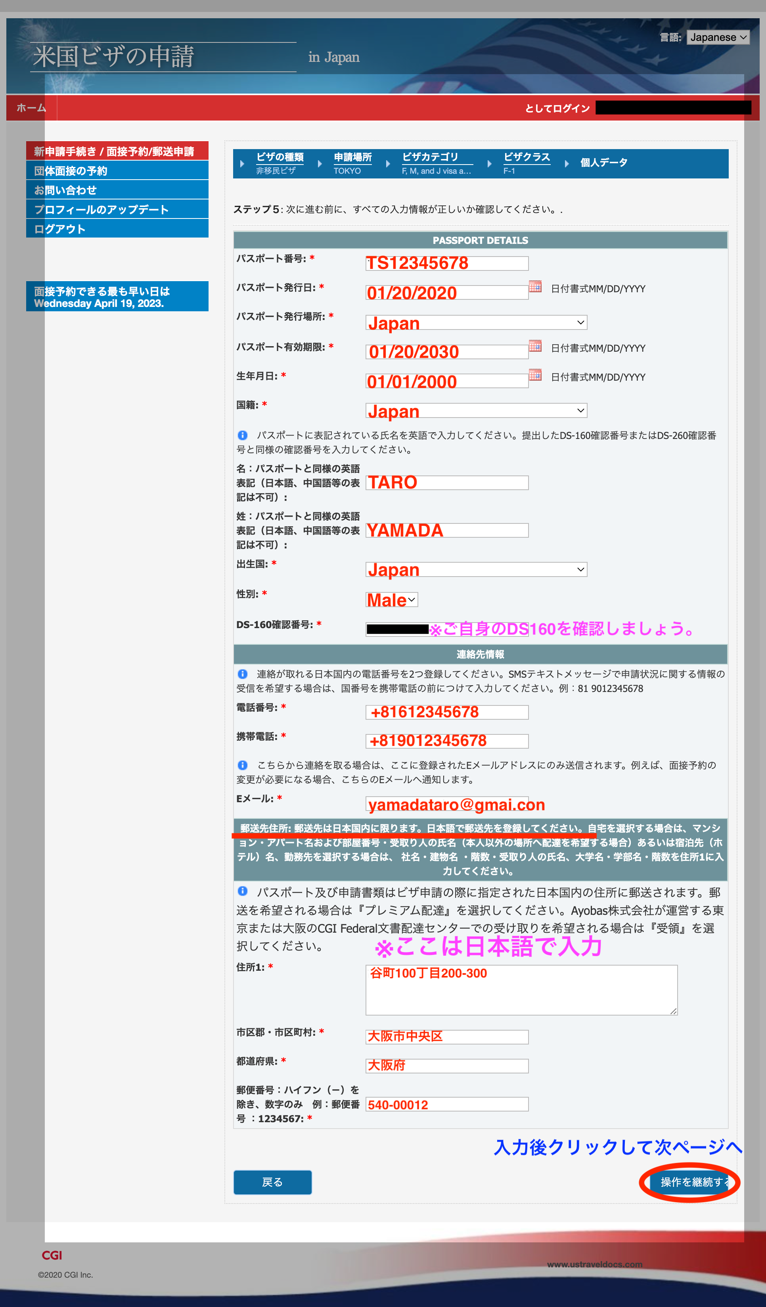Screen dimensions: 766x1307
Task: Click given name field showing TARO
Action: (447, 483)
